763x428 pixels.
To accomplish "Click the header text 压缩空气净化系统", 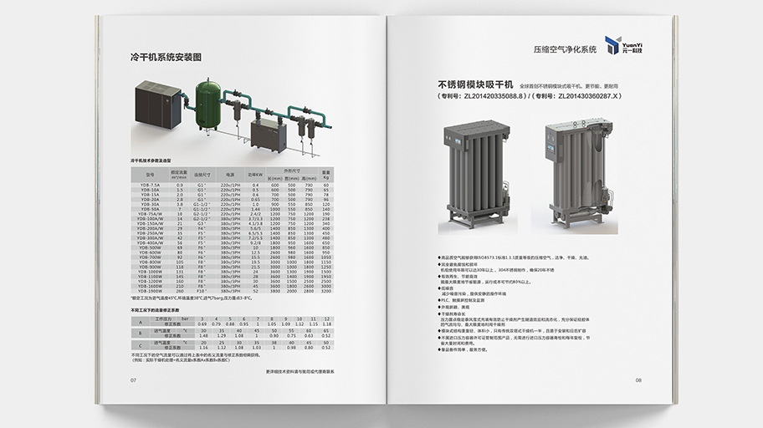I will pos(565,49).
